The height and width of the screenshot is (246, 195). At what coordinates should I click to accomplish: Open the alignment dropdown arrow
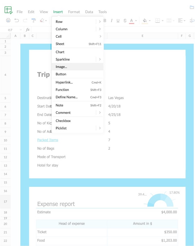click(x=185, y=21)
